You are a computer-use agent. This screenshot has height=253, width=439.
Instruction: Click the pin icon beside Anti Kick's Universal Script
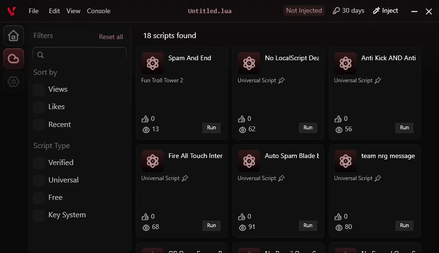coord(378,80)
